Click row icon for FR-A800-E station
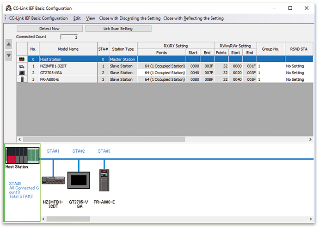 pyautogui.click(x=22, y=79)
